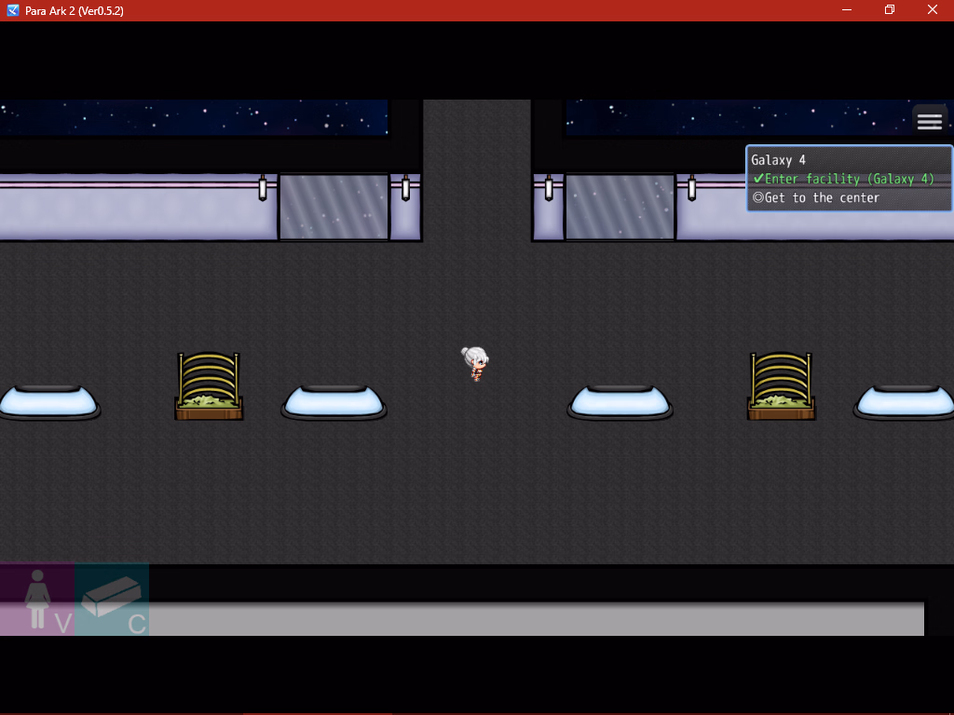The width and height of the screenshot is (954, 715).
Task: Click the inventory box C icon
Action: 112,600
